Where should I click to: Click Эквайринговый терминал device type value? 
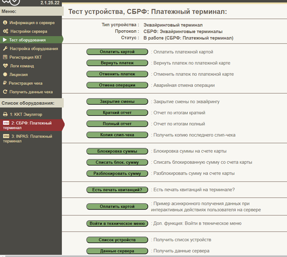(x=173, y=25)
